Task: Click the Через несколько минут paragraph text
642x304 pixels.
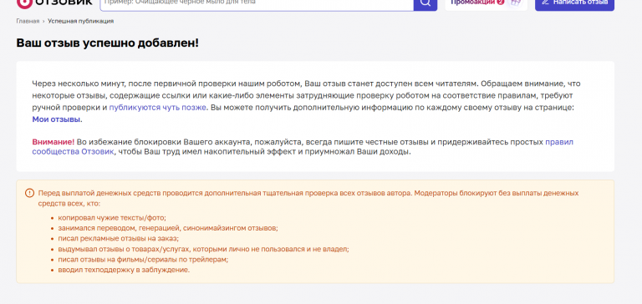Action: (306, 101)
